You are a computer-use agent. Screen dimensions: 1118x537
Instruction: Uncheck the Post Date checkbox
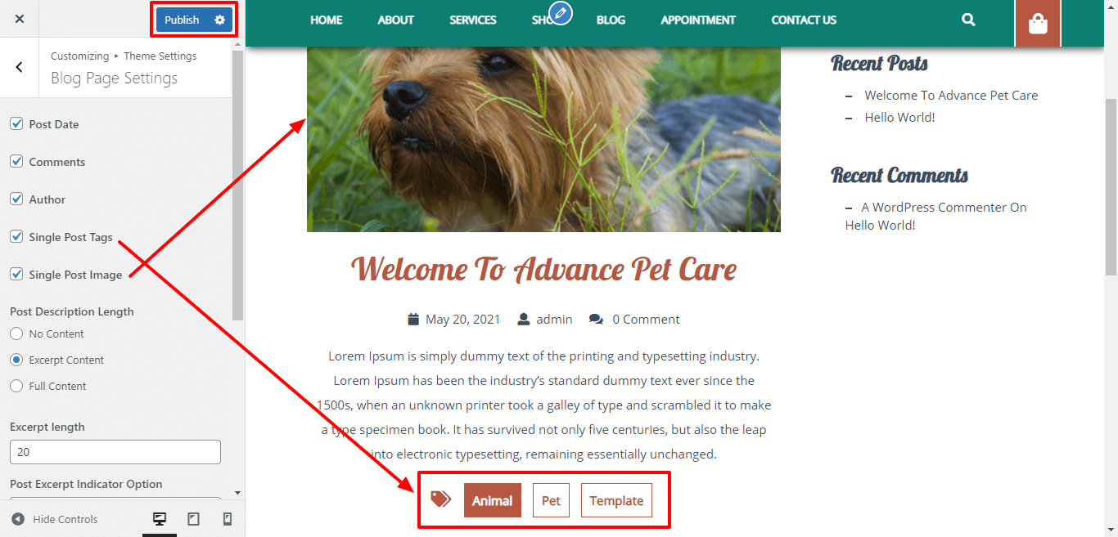coord(16,123)
